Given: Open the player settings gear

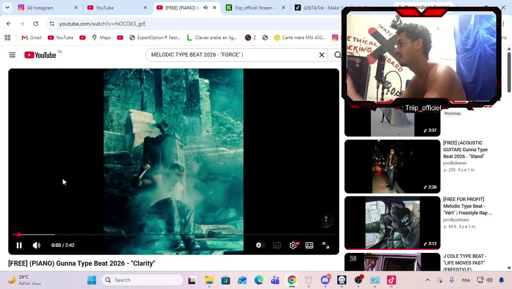Looking at the screenshot, I should coord(293,245).
